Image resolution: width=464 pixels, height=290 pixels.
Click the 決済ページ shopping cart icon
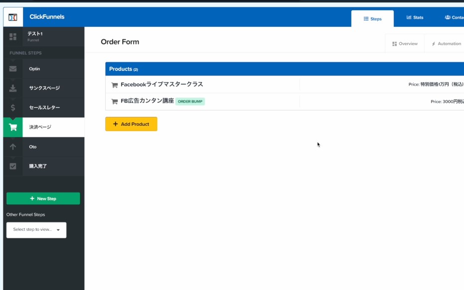[x=13, y=127]
